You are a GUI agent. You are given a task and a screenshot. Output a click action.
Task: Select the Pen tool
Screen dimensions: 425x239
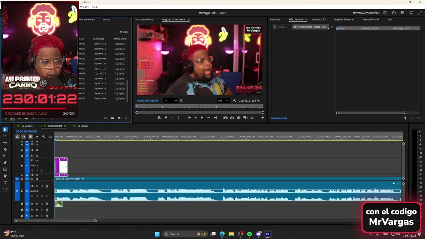[5, 163]
